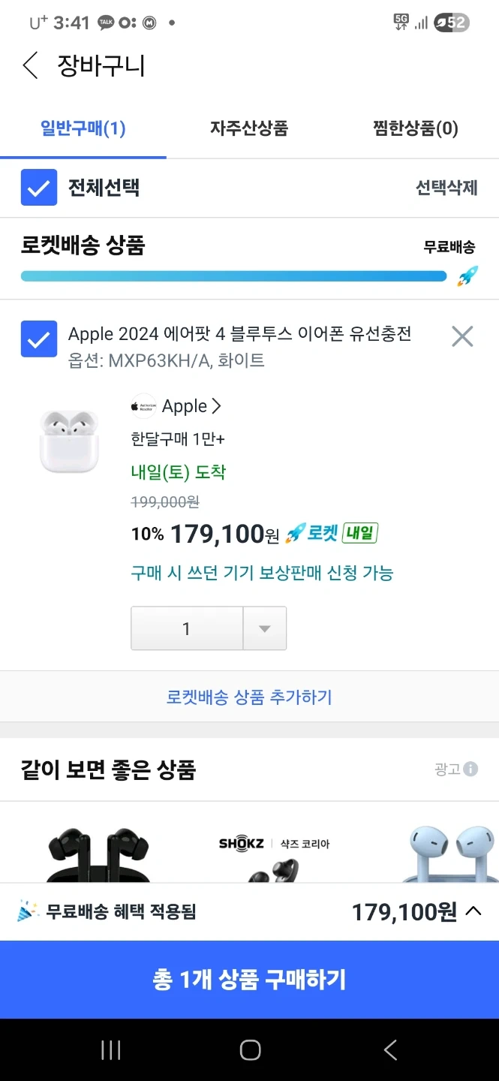Tap the free shipping progress bar
Screen dimensions: 499x1081
click(233, 276)
